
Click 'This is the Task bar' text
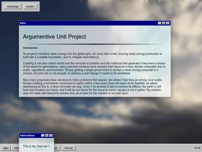(36, 146)
